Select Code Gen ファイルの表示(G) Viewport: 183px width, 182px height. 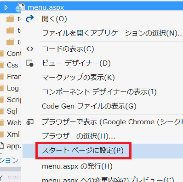[x=89, y=106]
